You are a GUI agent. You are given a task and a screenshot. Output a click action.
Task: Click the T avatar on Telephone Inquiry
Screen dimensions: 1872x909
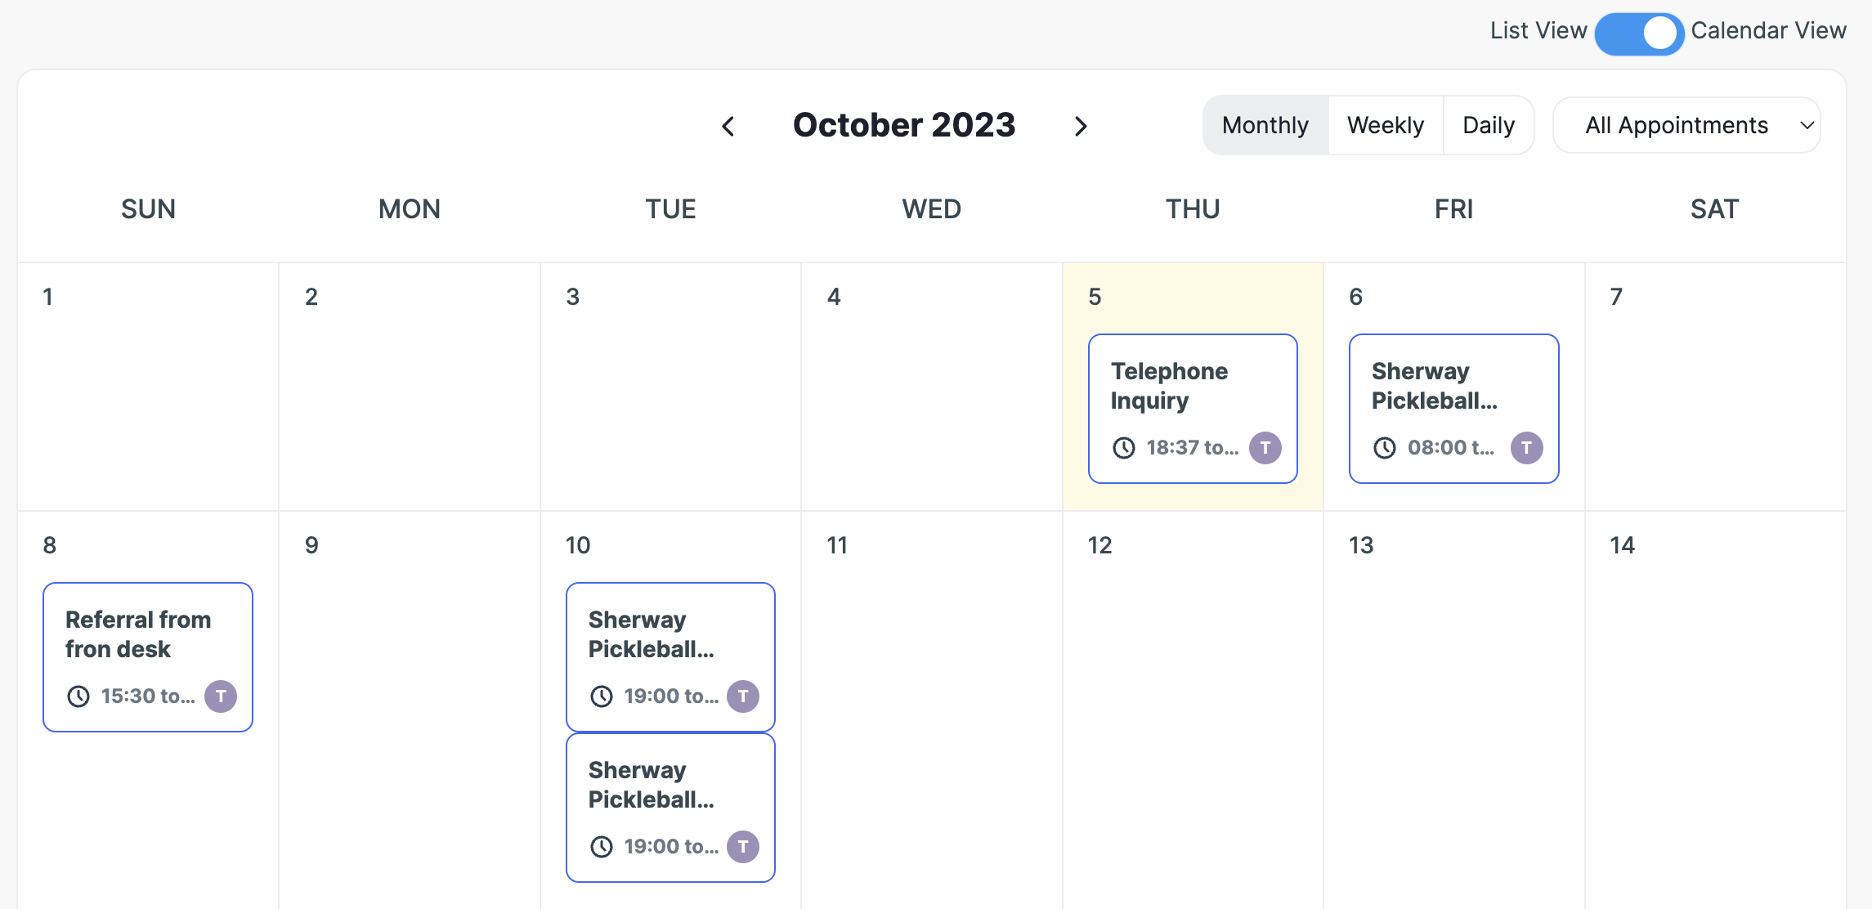(x=1265, y=448)
